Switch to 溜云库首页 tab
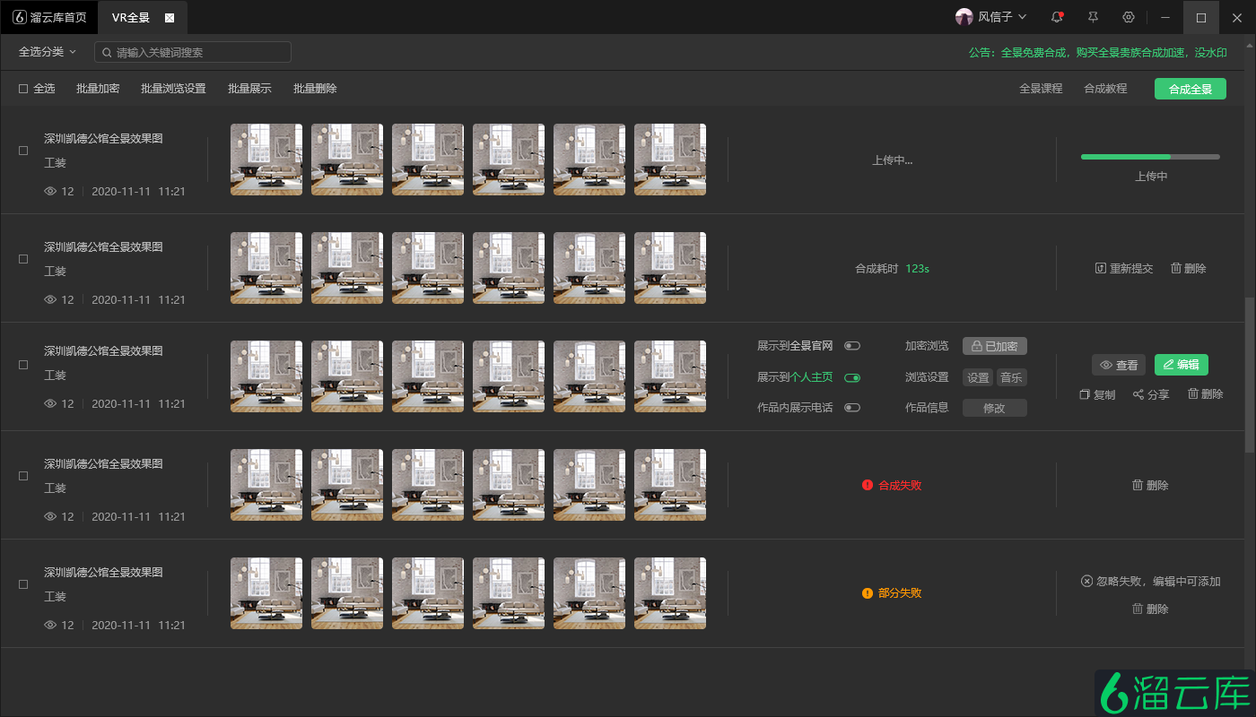 click(x=49, y=18)
